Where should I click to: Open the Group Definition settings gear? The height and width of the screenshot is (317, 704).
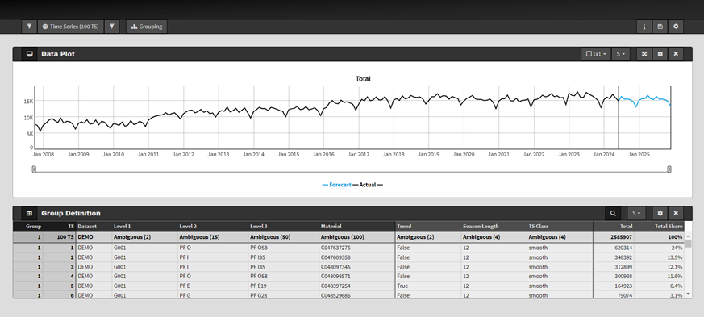click(x=660, y=213)
